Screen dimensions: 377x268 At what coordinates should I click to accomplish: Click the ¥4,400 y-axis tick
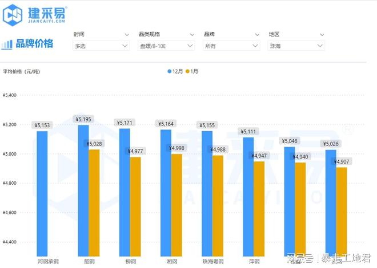point(10,242)
